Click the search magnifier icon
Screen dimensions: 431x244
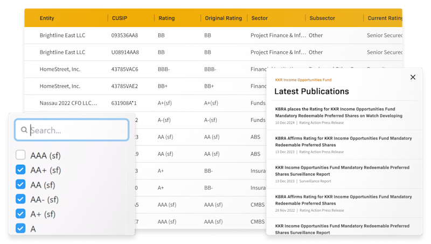(24, 130)
